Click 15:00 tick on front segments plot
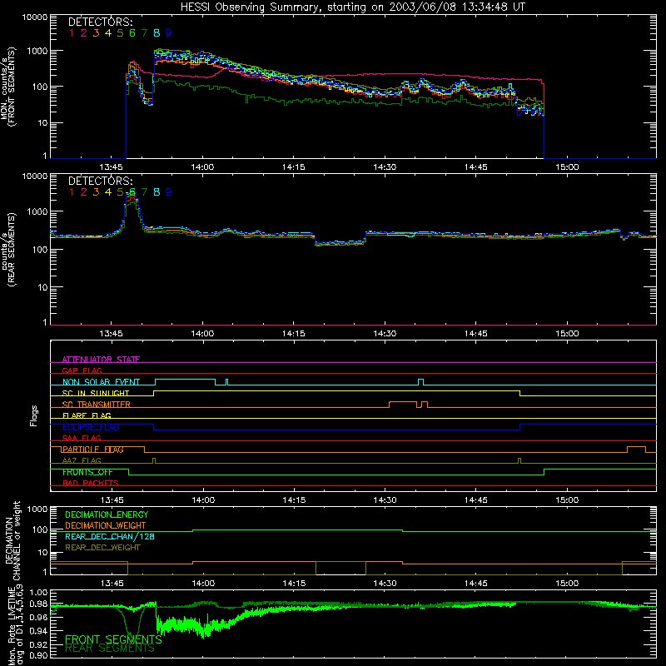Screen dimensions: 666x666 (x=567, y=167)
